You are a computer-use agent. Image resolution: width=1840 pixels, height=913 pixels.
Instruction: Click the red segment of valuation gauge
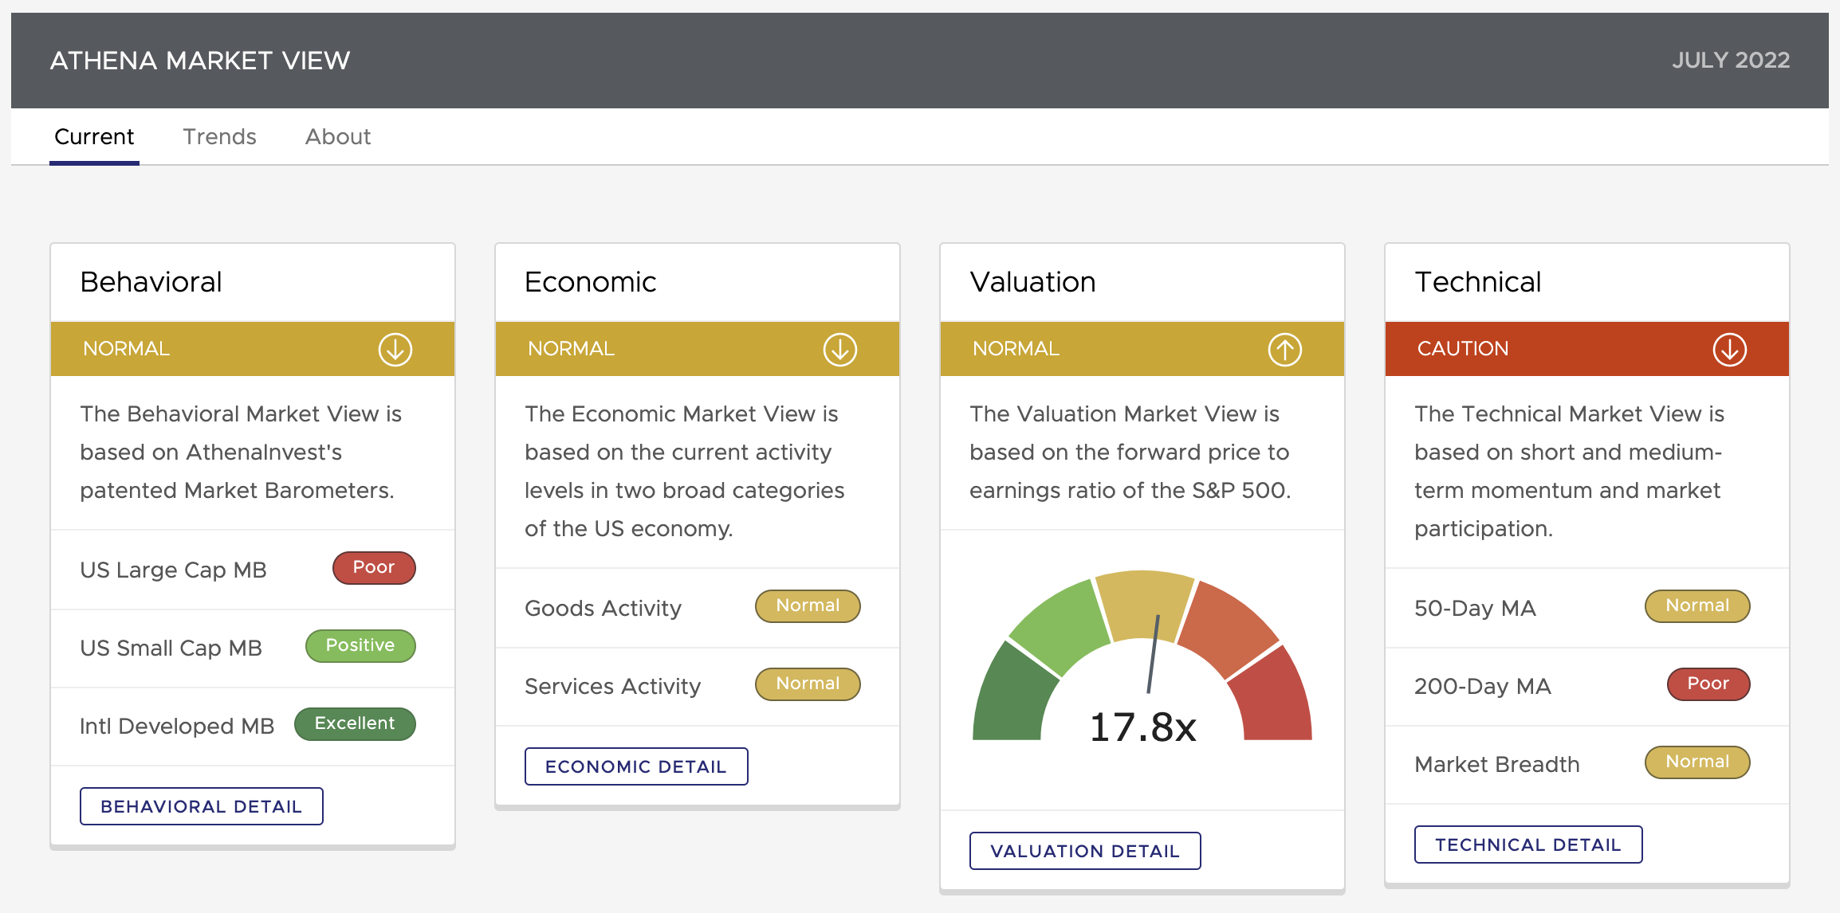coord(1274,701)
